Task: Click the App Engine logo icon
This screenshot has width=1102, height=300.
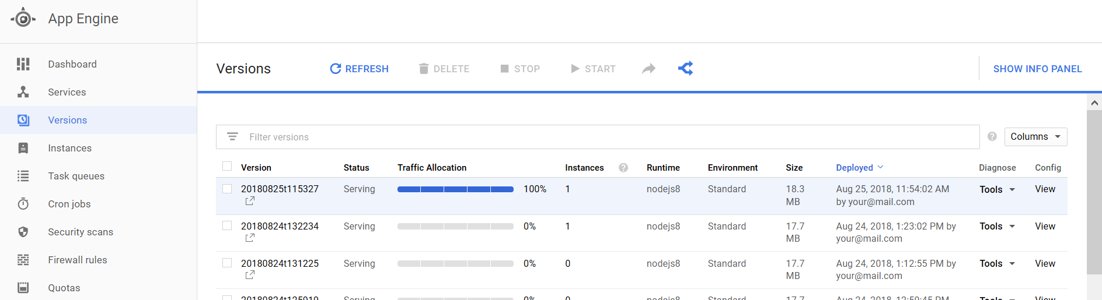Action: click(x=23, y=19)
